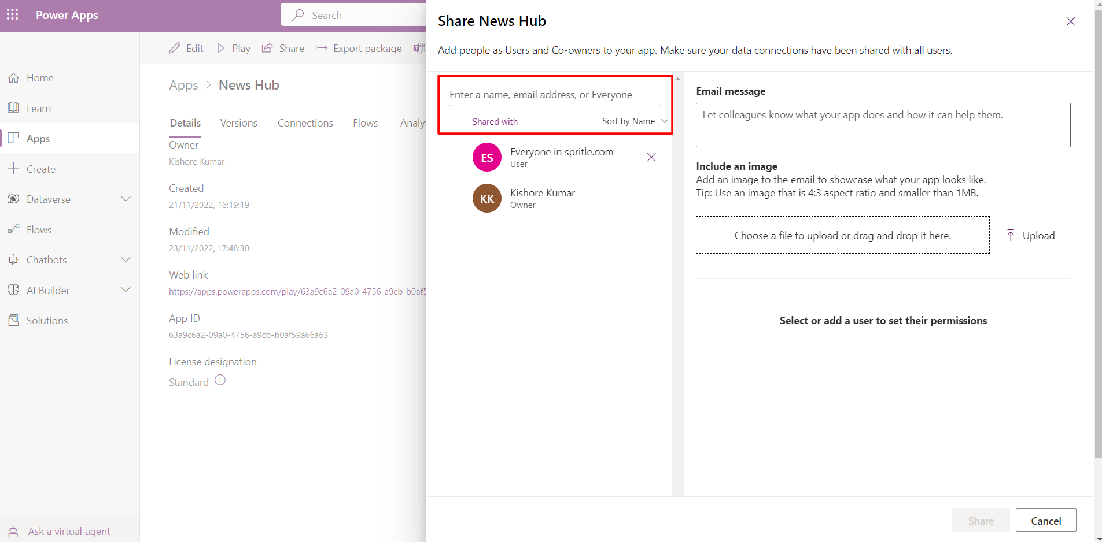Open the app web link URL

297,292
